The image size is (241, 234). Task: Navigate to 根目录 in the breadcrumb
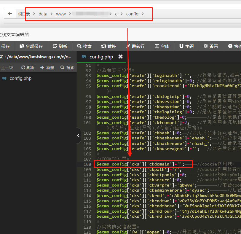click(x=24, y=14)
